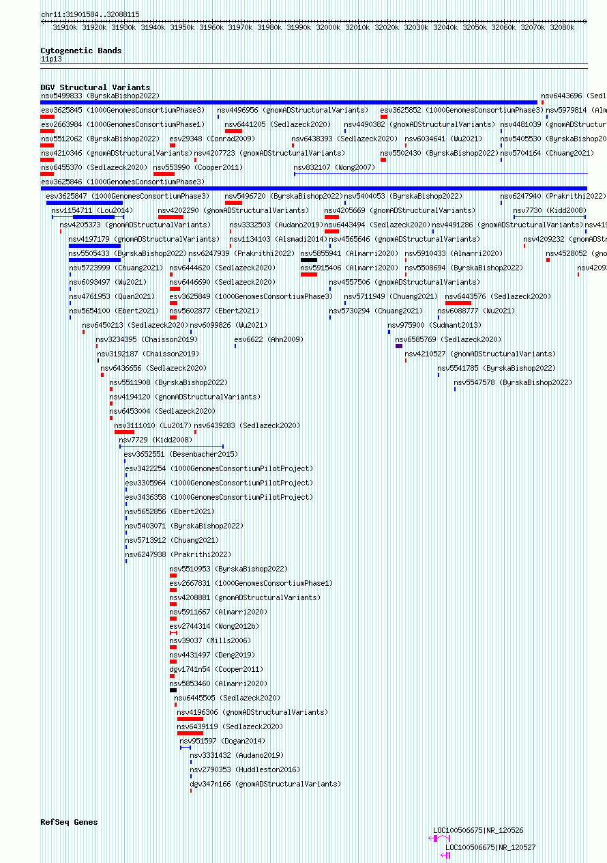Open the esv6622 (Ahn2009) label
The height and width of the screenshot is (863, 607).
click(x=268, y=339)
